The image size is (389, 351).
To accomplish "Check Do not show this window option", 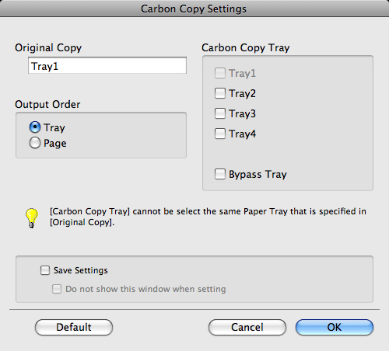I will point(57,289).
